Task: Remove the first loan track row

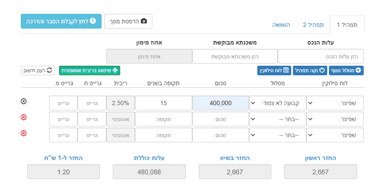Action: [23, 101]
